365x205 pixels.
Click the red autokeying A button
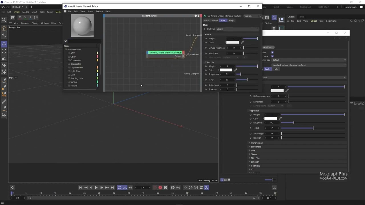pos(160,187)
